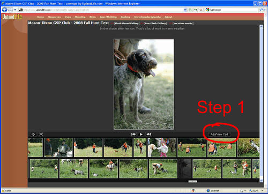Open the search provider dropdown arrow

point(265,10)
